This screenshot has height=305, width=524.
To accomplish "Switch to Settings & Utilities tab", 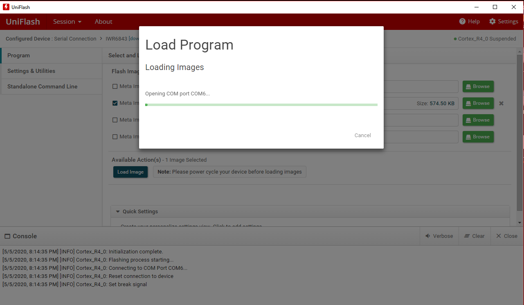I will (x=52, y=71).
